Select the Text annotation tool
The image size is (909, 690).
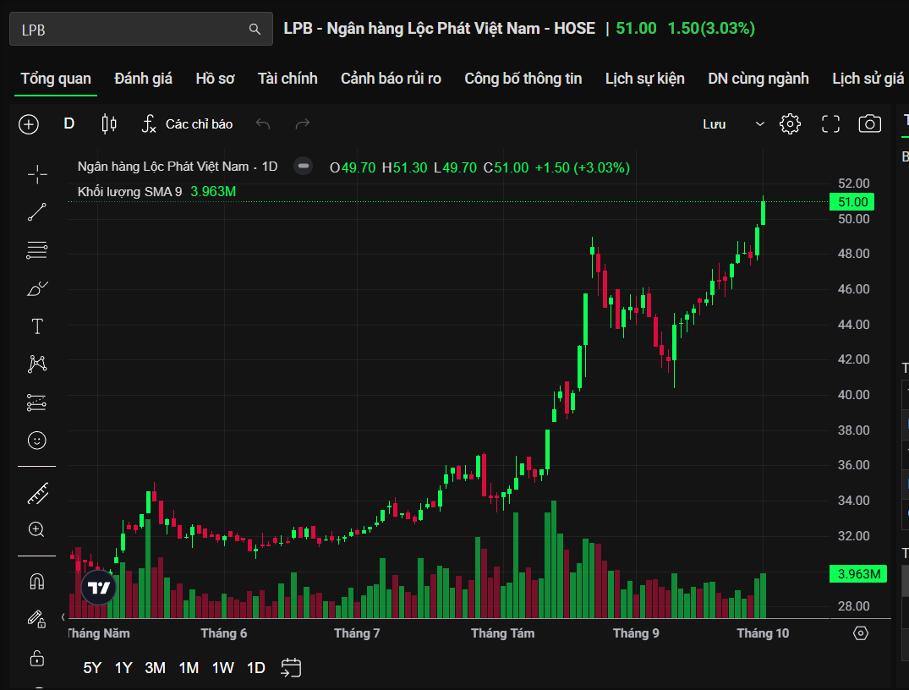(37, 326)
